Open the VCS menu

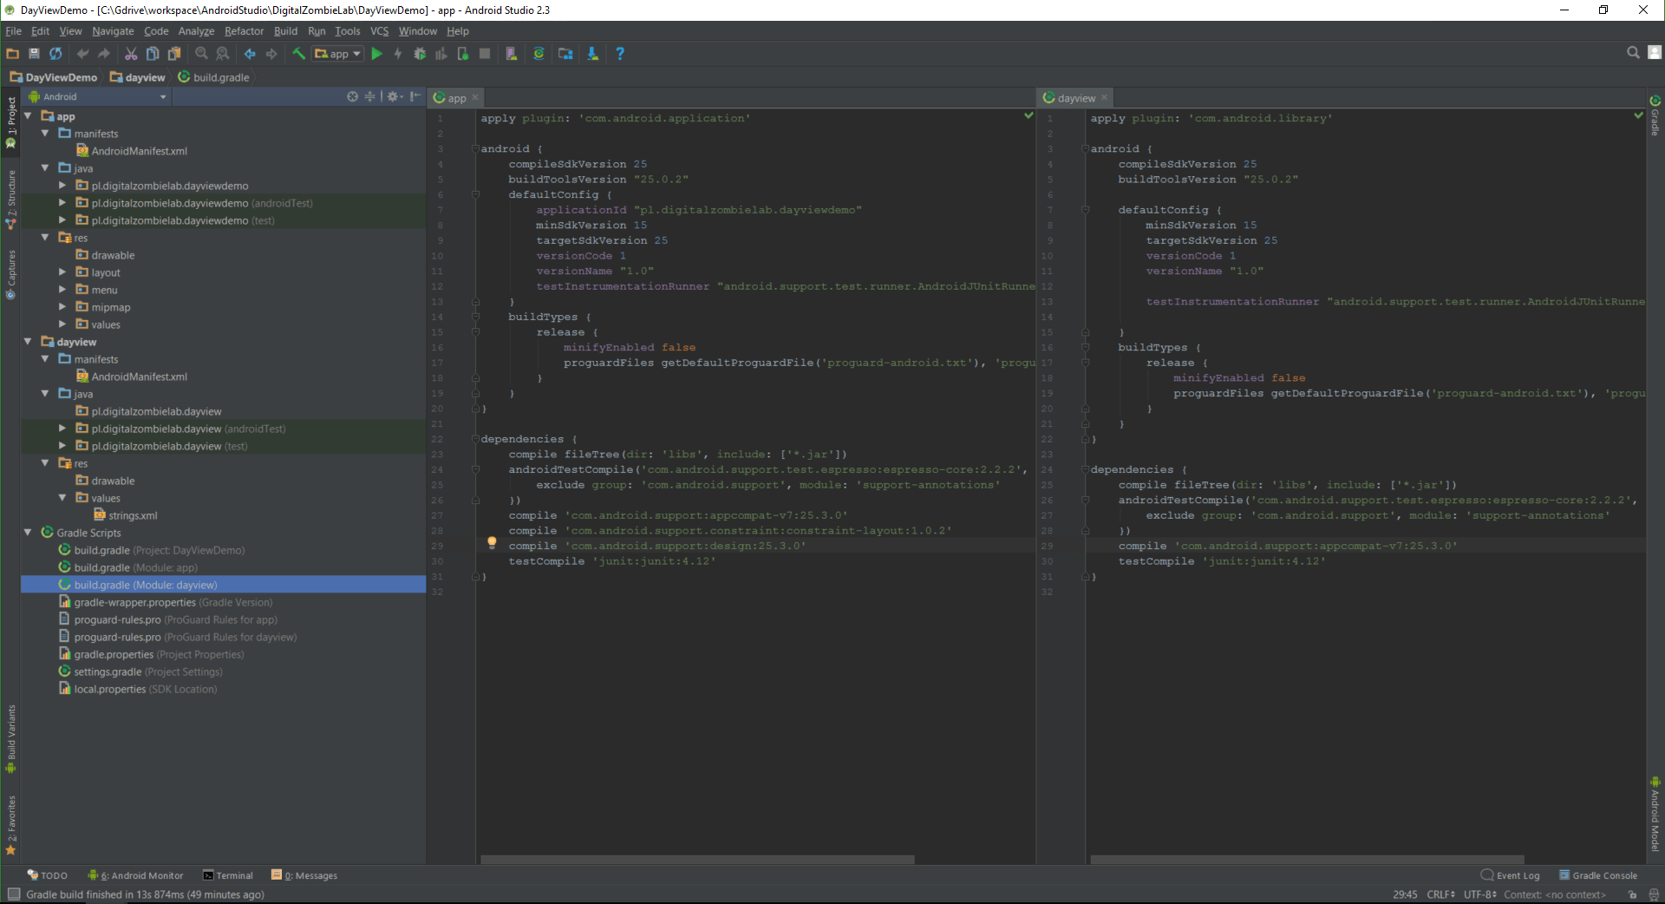point(380,31)
